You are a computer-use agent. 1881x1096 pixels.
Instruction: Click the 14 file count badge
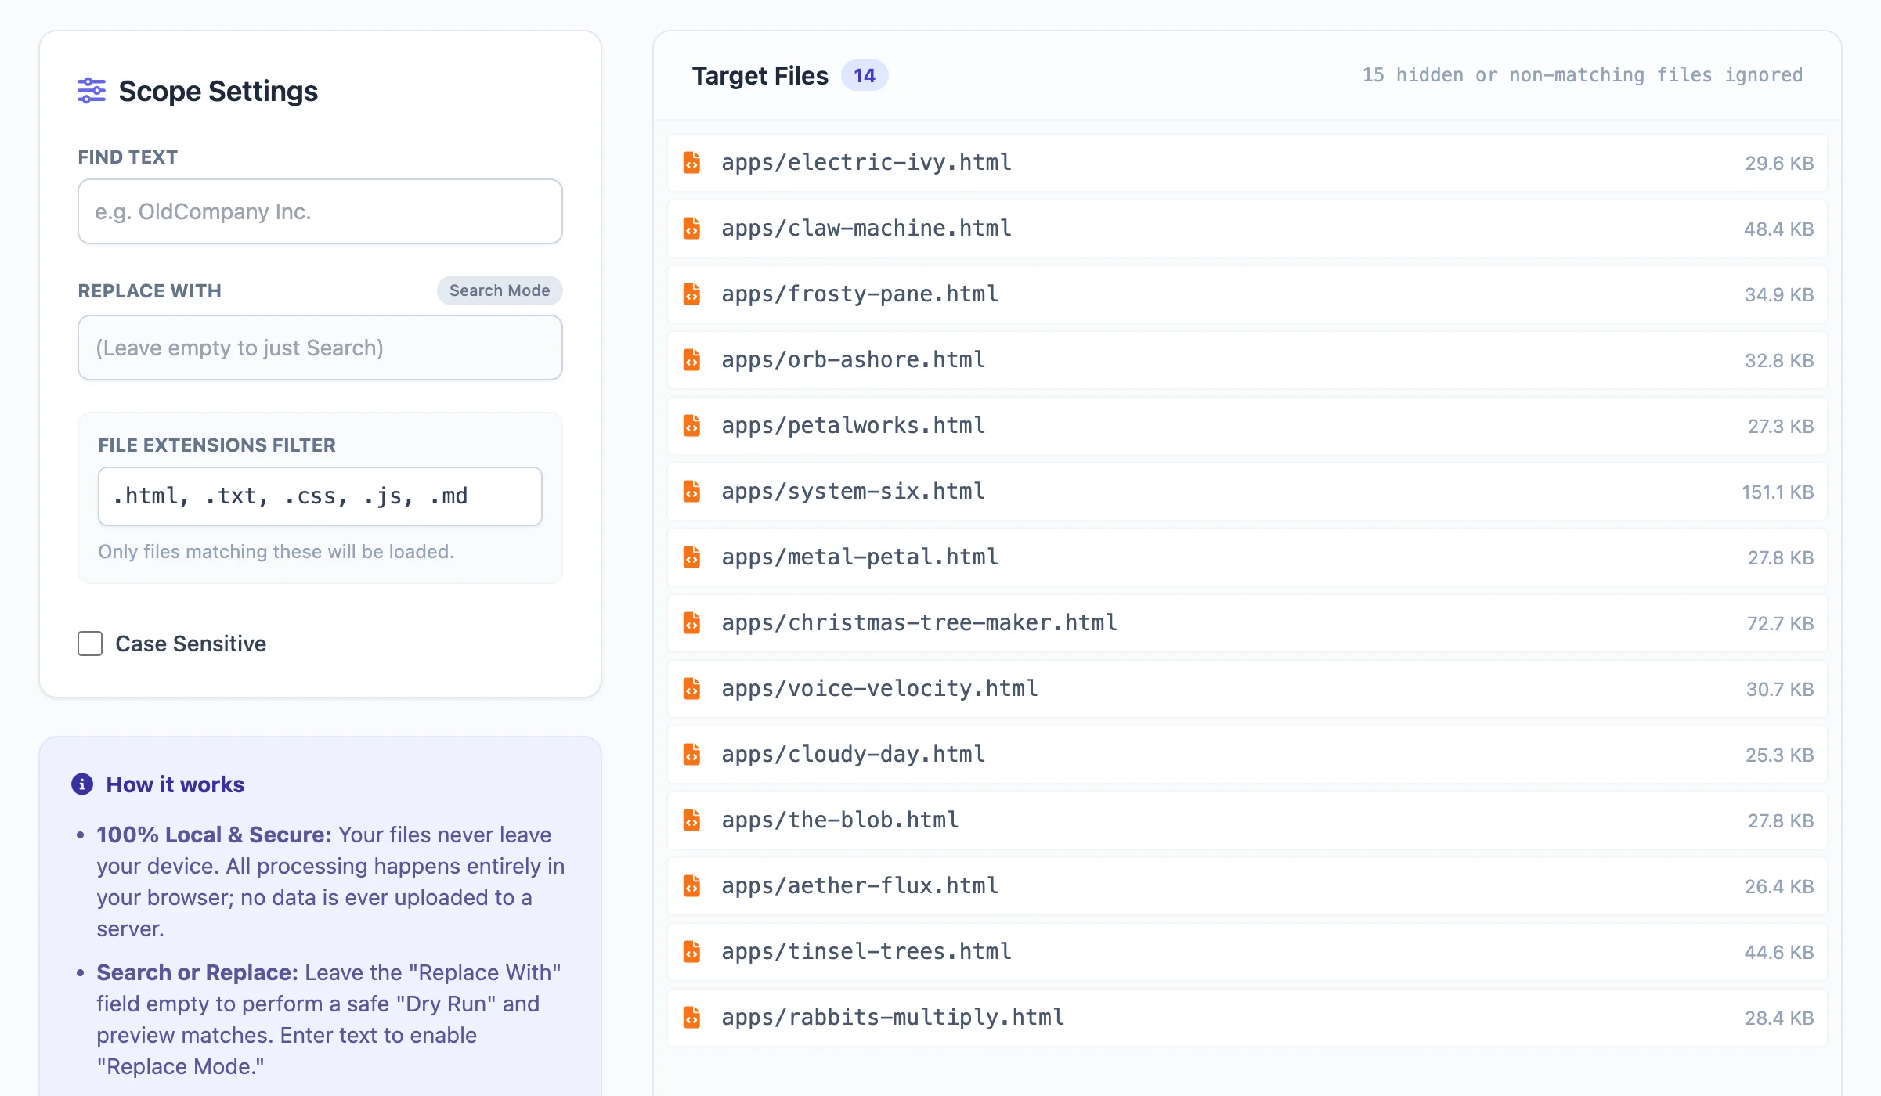[x=865, y=75]
